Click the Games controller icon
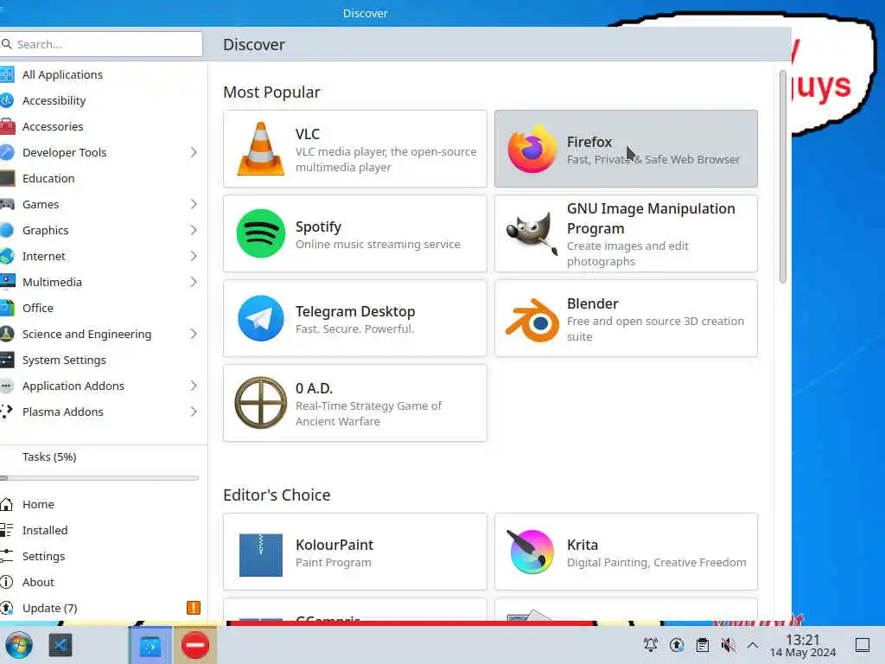885x664 pixels. pos(7,204)
